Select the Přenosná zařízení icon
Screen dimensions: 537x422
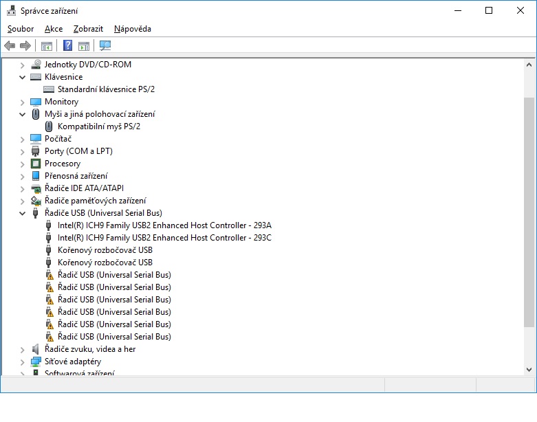36,175
